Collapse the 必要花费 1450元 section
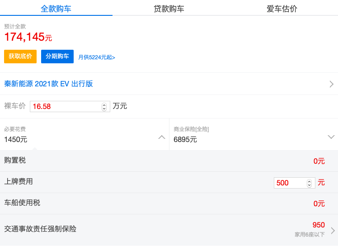This screenshot has height=246, width=338. (x=84, y=134)
